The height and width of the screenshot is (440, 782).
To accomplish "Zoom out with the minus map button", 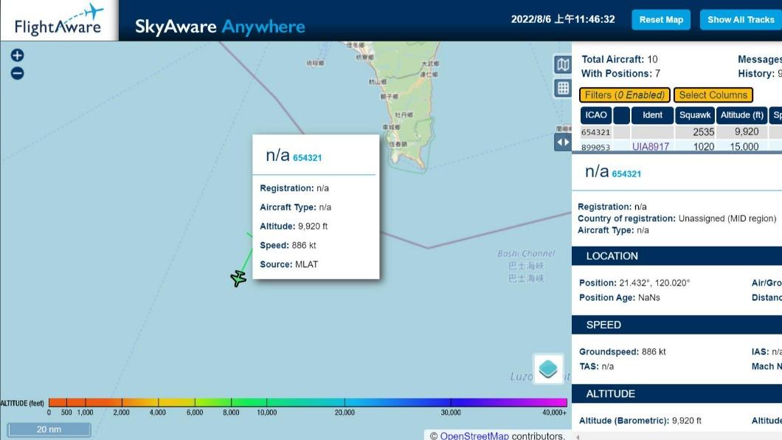I will click(x=18, y=73).
